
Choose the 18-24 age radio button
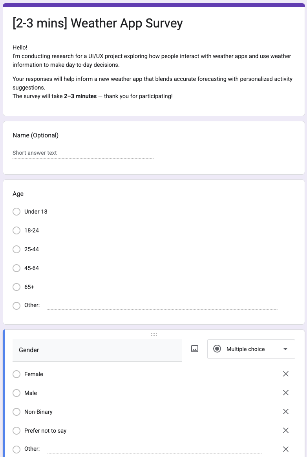[x=16, y=230]
